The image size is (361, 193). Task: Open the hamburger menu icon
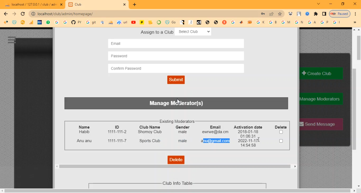[12, 40]
